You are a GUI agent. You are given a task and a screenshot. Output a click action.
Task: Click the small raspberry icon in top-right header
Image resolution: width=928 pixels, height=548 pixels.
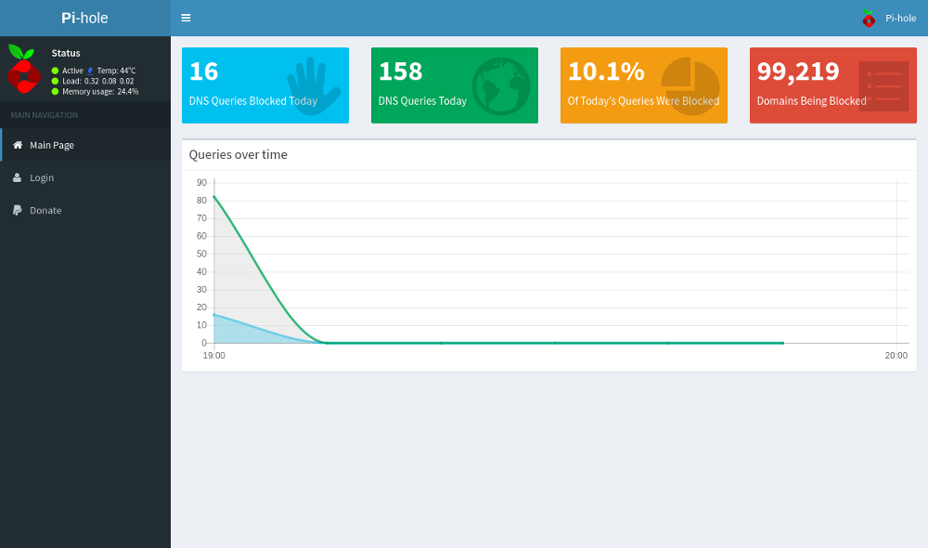pyautogui.click(x=869, y=18)
